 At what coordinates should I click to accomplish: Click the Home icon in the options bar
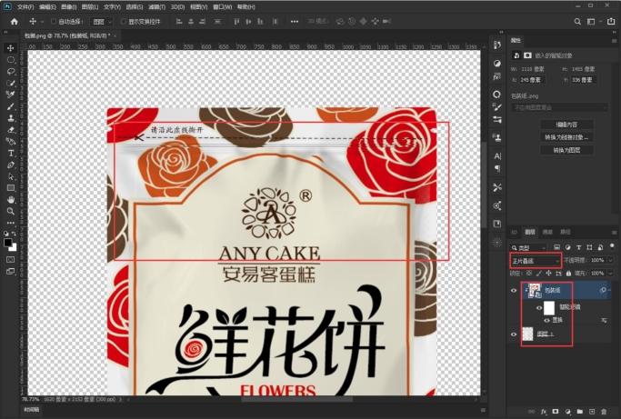click(x=15, y=22)
